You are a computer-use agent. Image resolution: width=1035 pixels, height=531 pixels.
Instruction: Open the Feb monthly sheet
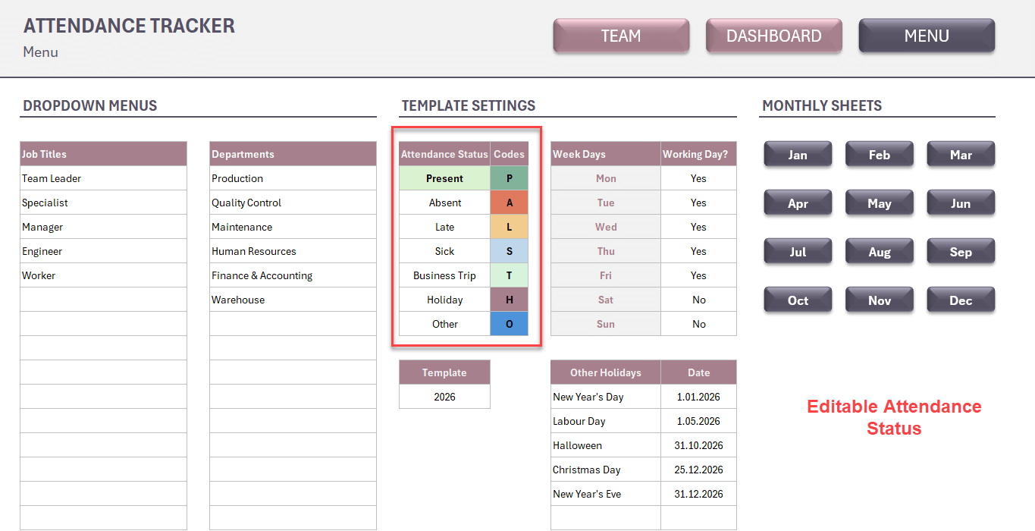(879, 155)
